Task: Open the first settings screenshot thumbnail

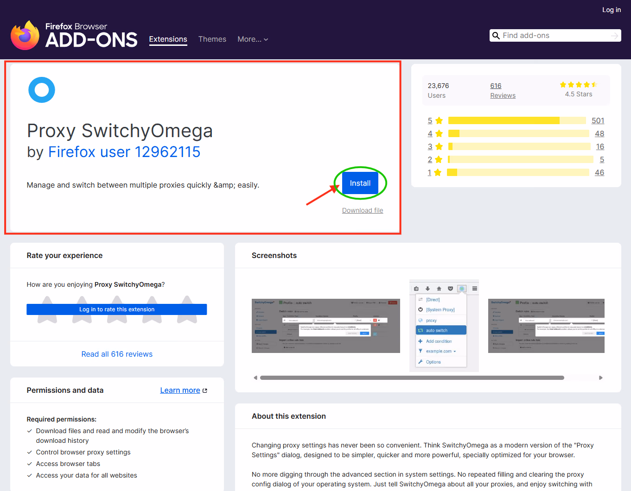Action: coord(326,326)
